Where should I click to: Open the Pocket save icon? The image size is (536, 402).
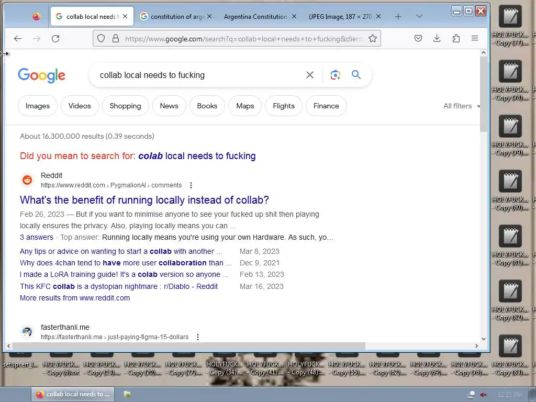[418, 38]
